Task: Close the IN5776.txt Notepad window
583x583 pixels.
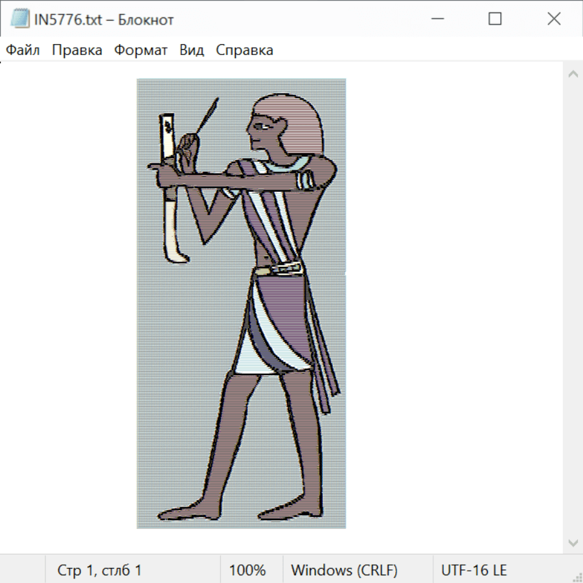Action: tap(554, 19)
